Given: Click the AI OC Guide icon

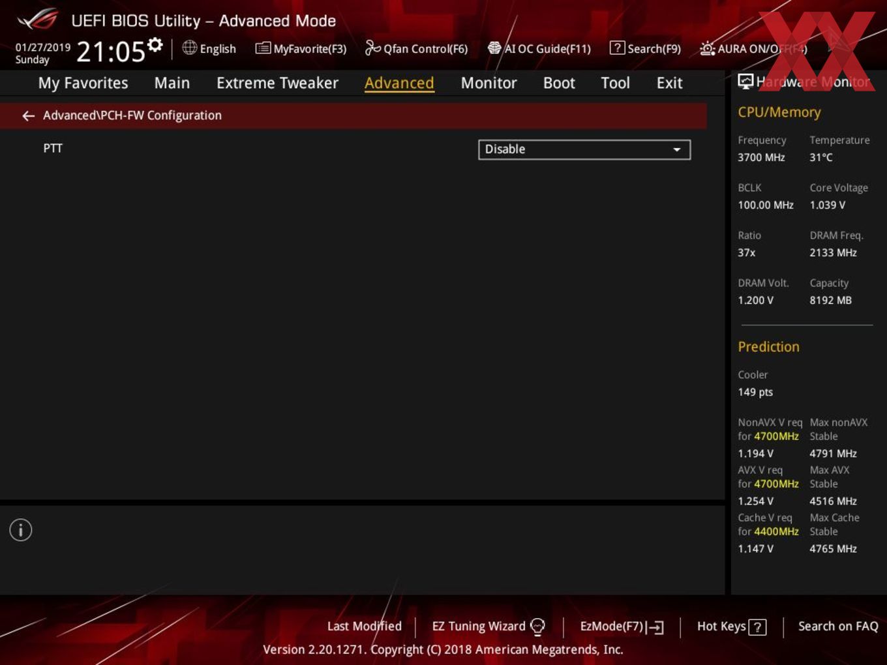Looking at the screenshot, I should (494, 48).
